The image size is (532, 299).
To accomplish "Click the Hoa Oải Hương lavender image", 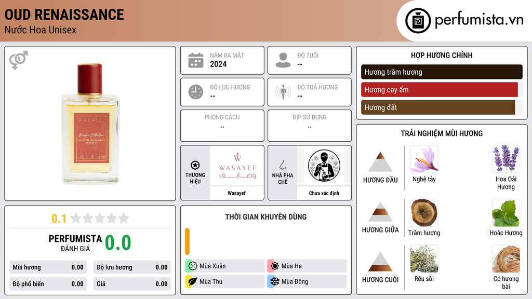I will tap(506, 159).
